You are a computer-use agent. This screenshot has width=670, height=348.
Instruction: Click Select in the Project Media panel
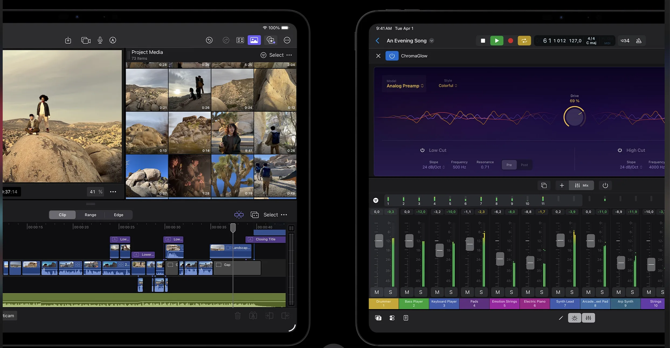click(x=276, y=55)
